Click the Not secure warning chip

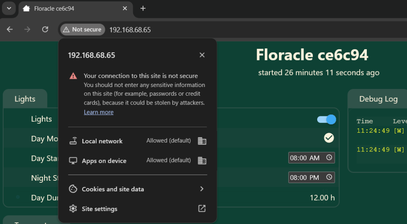tap(83, 29)
